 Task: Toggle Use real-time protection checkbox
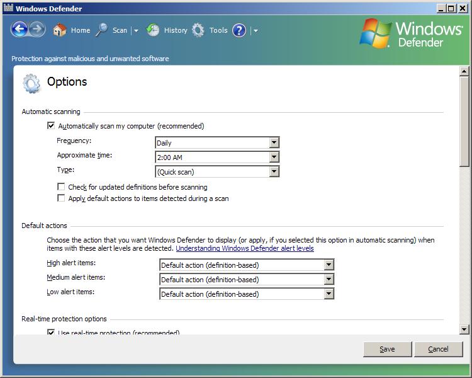51,332
